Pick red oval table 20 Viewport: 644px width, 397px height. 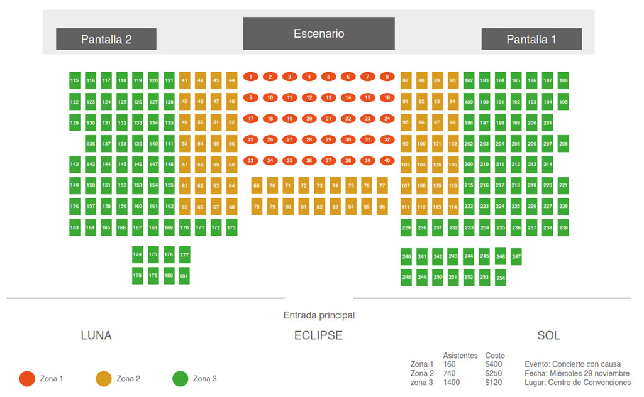[309, 119]
